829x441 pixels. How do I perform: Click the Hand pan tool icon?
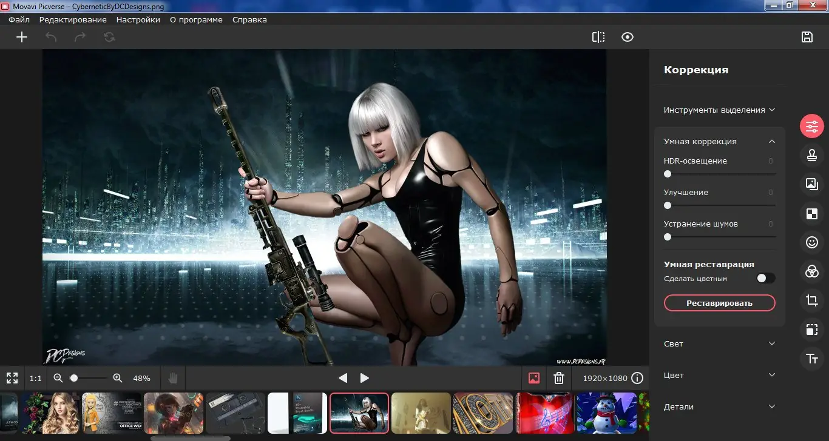coord(172,377)
